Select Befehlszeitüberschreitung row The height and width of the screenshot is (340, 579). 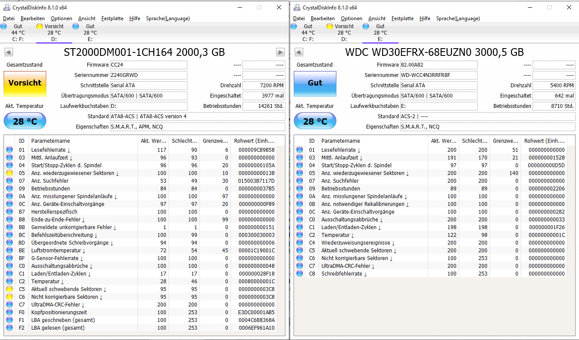[141, 235]
